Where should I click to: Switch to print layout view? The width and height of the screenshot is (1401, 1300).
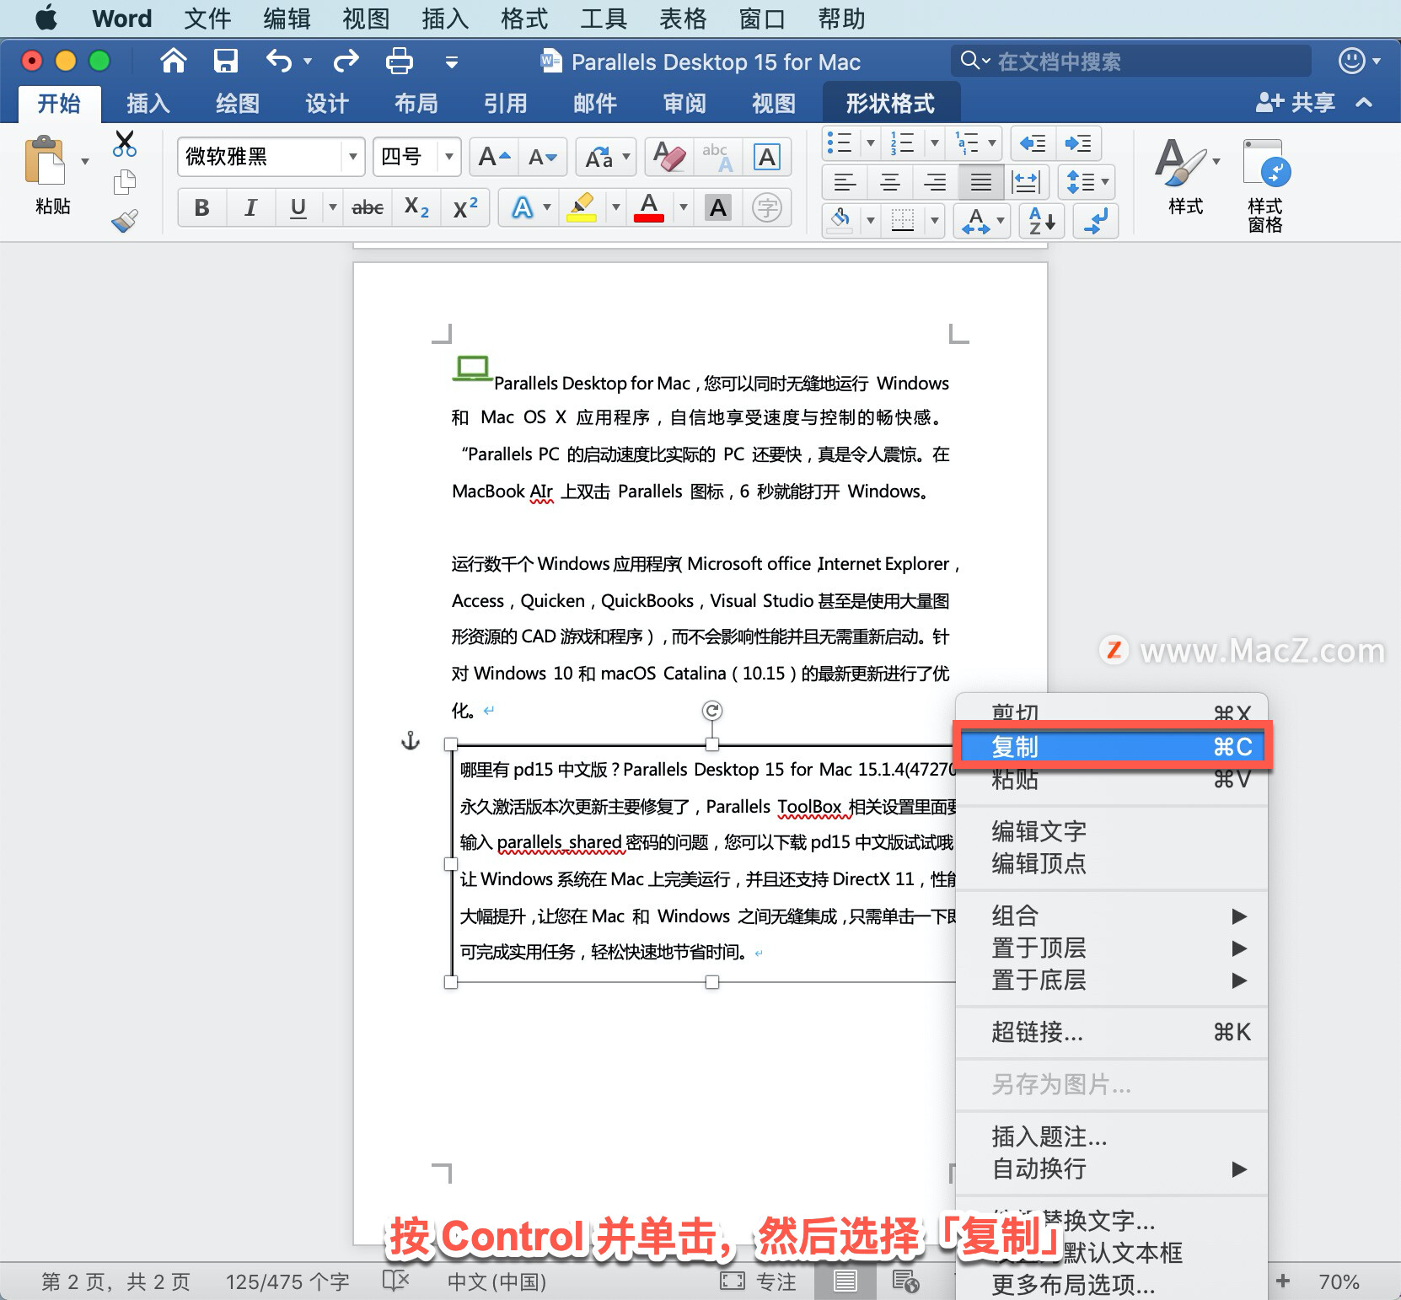pyautogui.click(x=845, y=1281)
